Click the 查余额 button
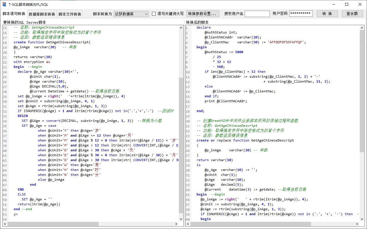The image size is (367, 229). pos(352,14)
